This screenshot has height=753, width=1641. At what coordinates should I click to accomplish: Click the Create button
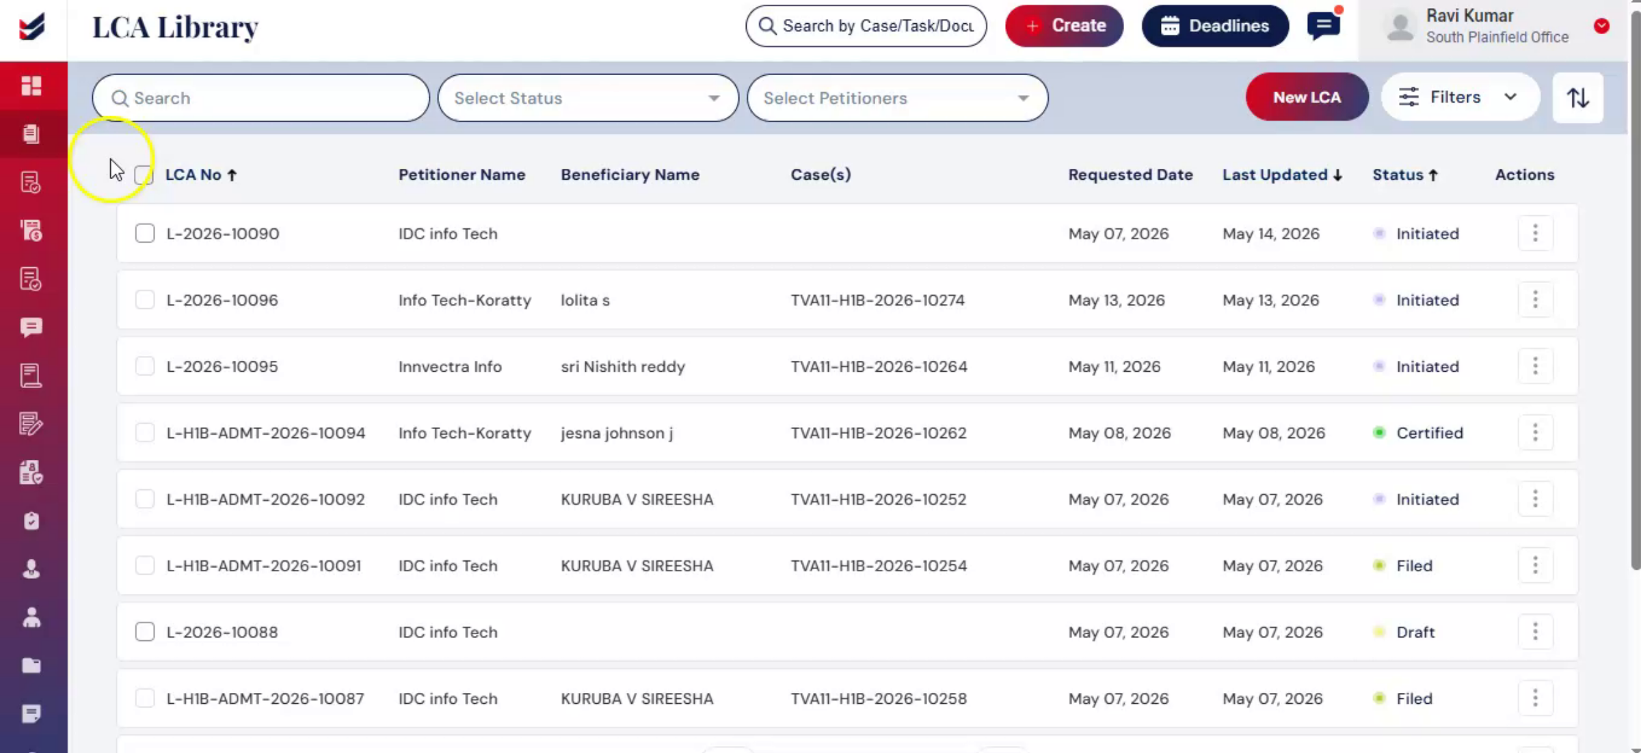tap(1064, 26)
